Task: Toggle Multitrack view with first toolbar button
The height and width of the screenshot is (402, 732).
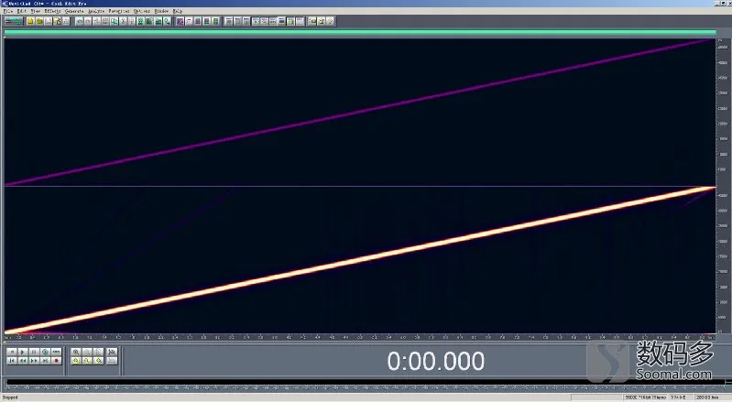Action: click(x=14, y=21)
